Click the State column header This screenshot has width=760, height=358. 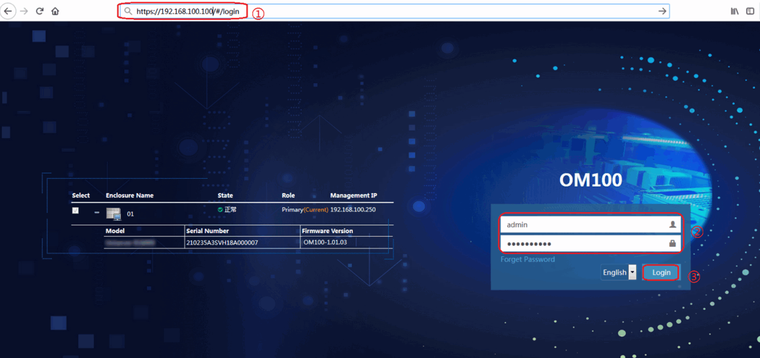click(225, 195)
